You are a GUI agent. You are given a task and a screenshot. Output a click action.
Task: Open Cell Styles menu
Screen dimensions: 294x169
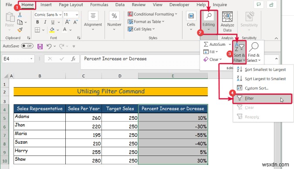click(x=141, y=29)
